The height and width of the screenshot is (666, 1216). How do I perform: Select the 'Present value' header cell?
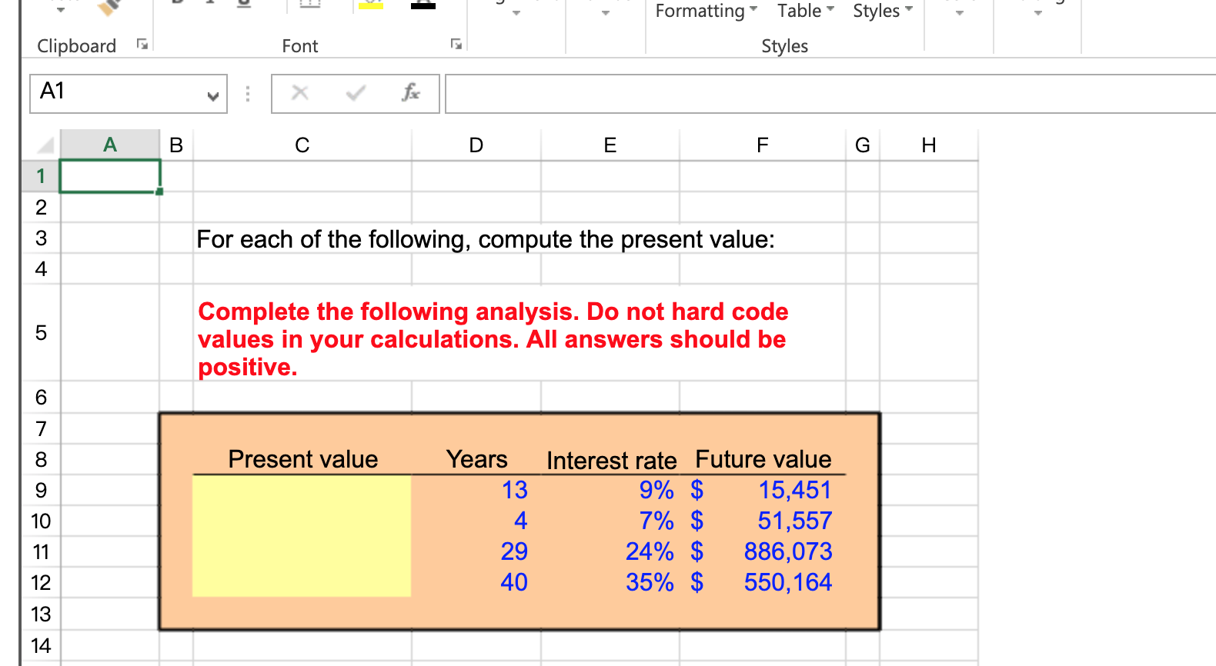pos(302,459)
